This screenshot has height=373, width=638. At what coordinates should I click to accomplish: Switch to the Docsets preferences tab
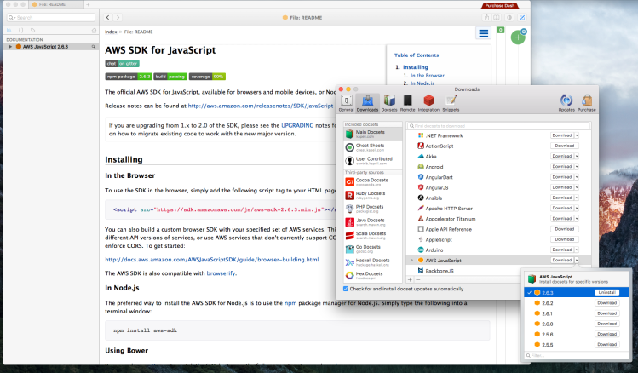[389, 103]
